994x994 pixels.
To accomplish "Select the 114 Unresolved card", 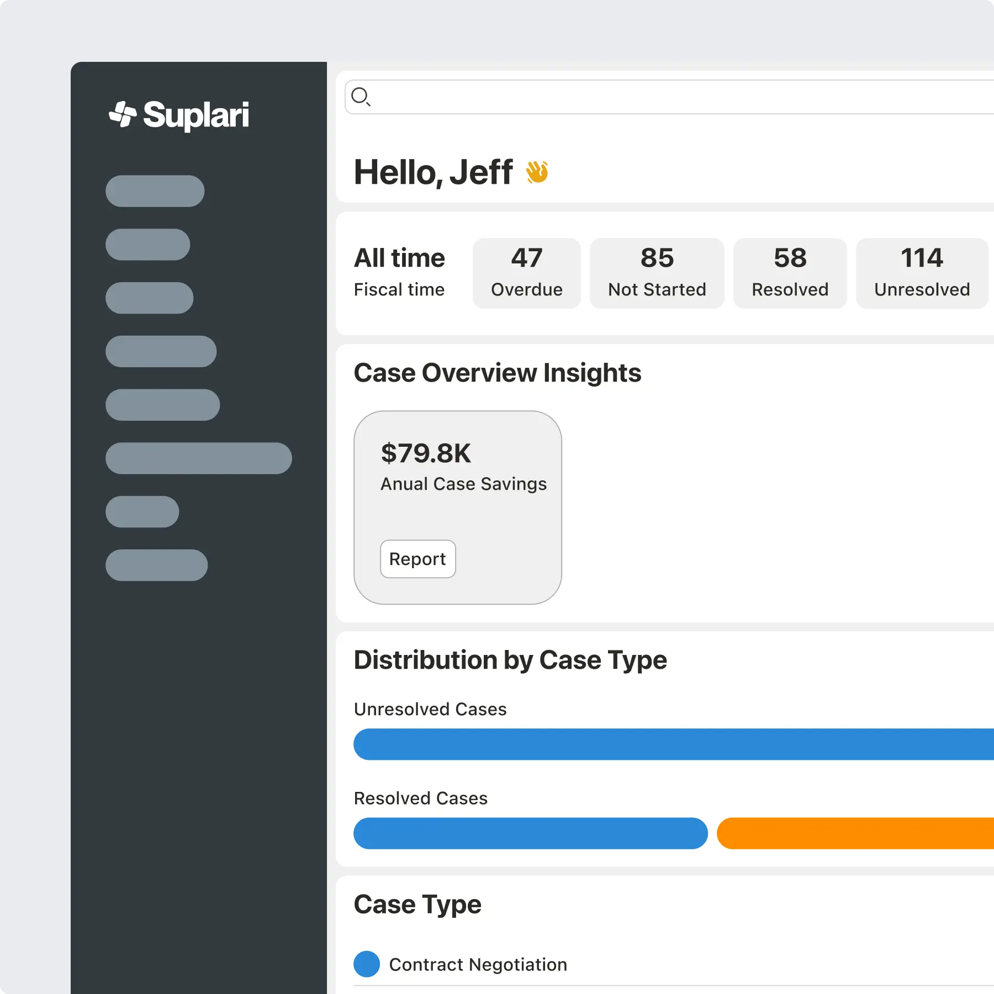I will tap(921, 273).
